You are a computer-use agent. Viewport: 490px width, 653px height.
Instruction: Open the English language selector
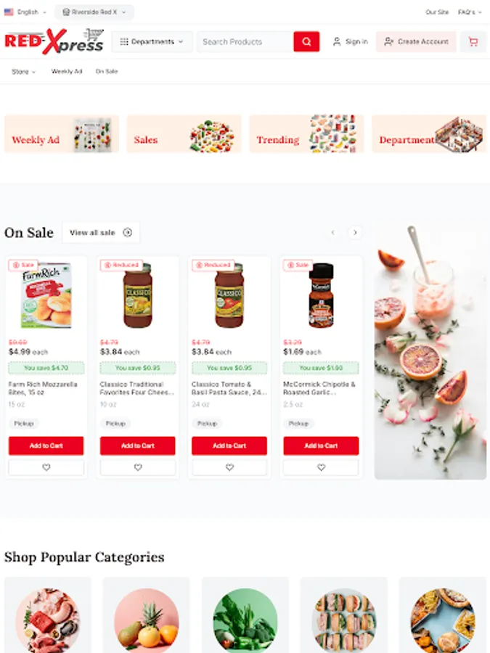click(x=25, y=12)
